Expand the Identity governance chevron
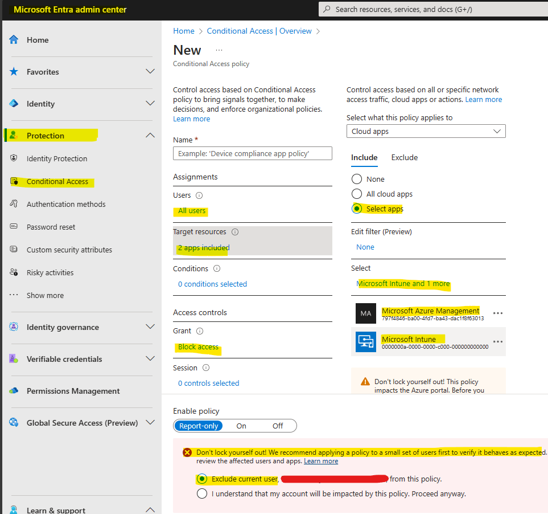Viewport: 548px width, 514px height. point(150,327)
